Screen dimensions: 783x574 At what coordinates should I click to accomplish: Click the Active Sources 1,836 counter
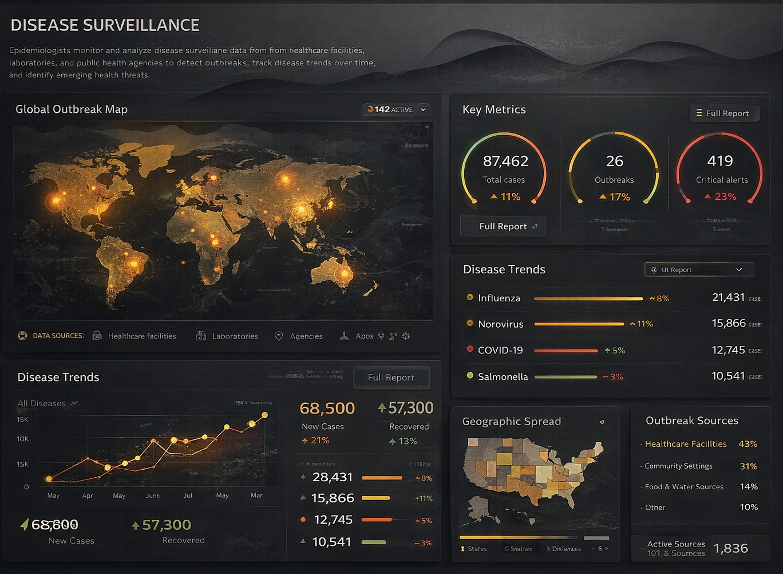pos(699,548)
